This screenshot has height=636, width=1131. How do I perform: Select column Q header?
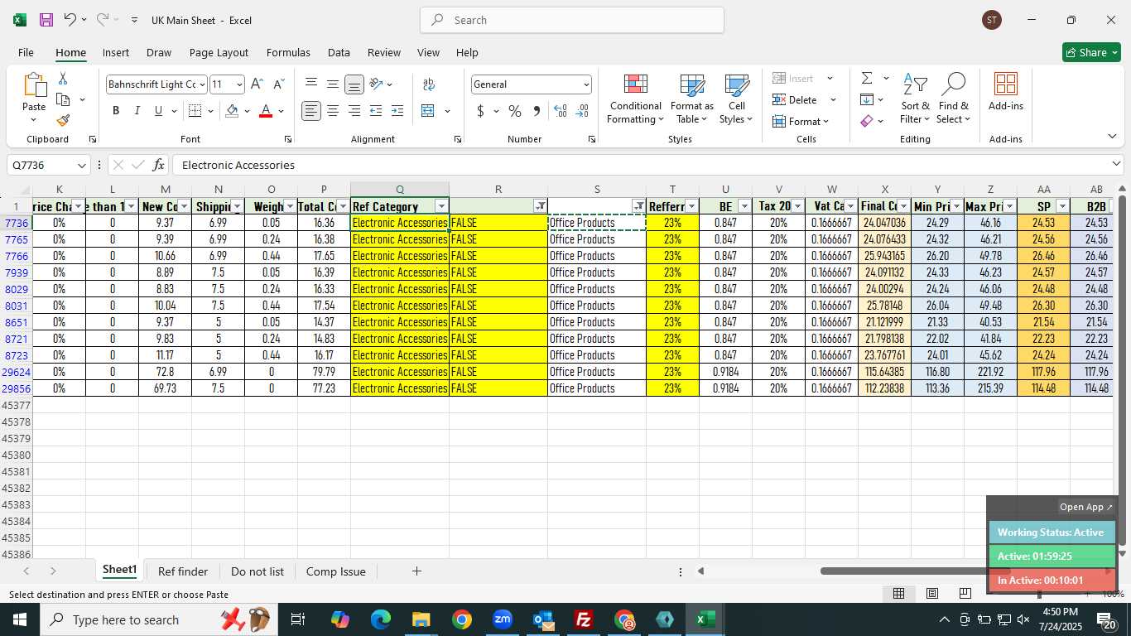coord(400,190)
